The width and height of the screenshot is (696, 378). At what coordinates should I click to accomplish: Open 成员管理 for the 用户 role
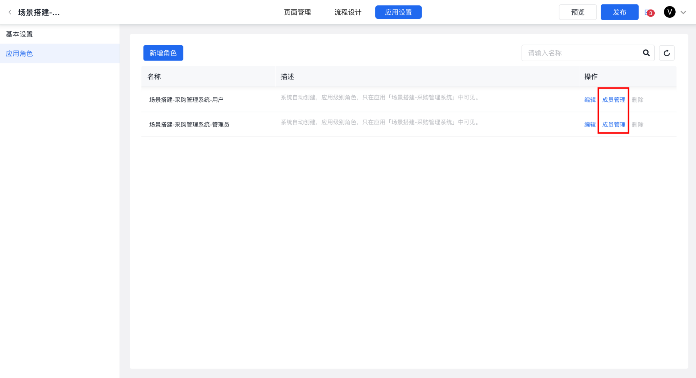pos(613,100)
